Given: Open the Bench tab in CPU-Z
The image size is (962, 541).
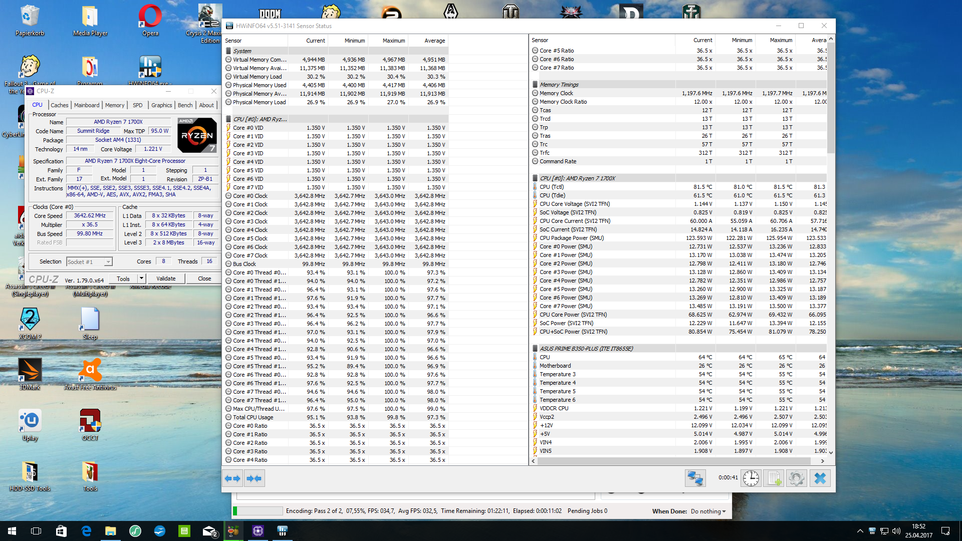Looking at the screenshot, I should click(x=185, y=105).
